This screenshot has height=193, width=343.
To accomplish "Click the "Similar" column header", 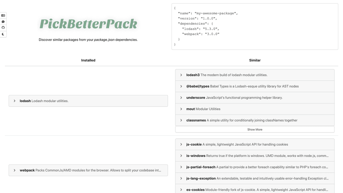I will point(255,60).
